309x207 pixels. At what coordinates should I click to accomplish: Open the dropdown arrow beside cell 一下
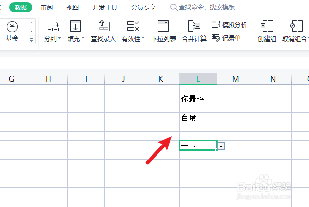[x=221, y=146]
